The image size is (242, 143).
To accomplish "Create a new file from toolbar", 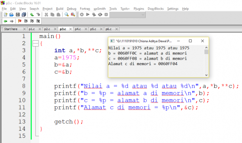I will (6, 15).
